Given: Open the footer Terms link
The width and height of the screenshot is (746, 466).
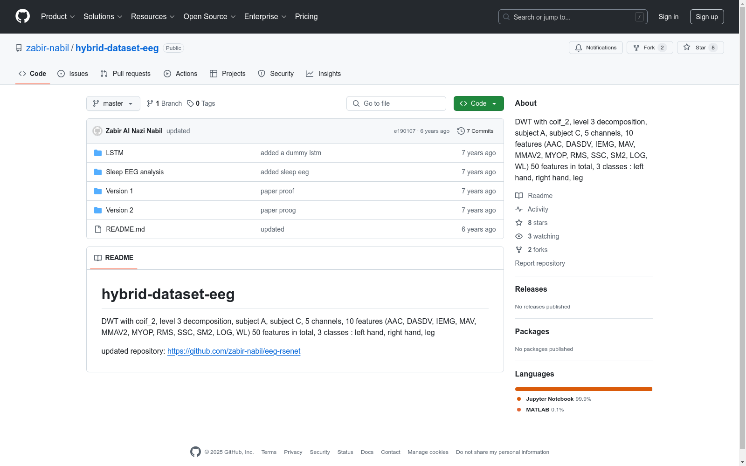Looking at the screenshot, I should [x=269, y=452].
